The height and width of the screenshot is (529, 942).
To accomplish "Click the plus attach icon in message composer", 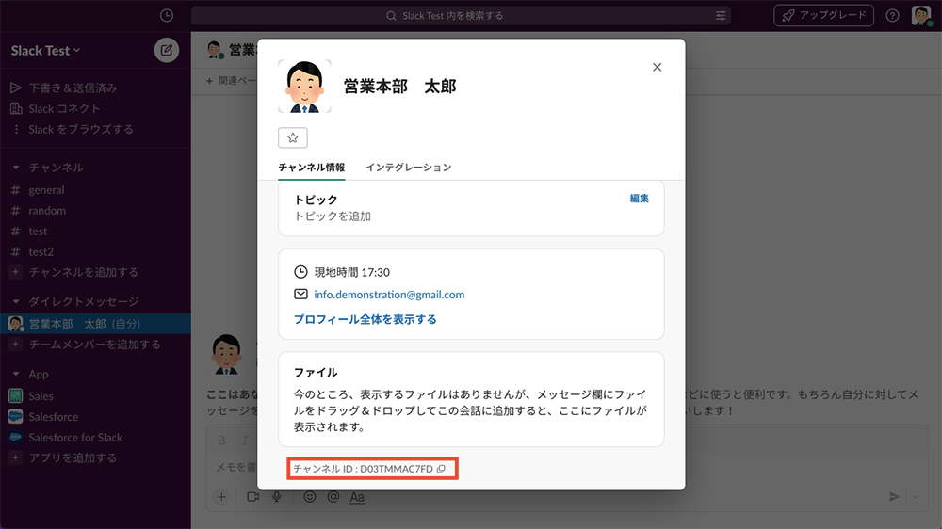I will [x=221, y=497].
